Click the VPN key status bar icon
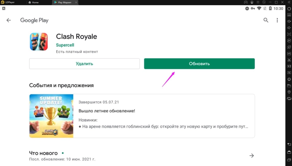Screen dimensions: 292x166 [x=253, y=9]
